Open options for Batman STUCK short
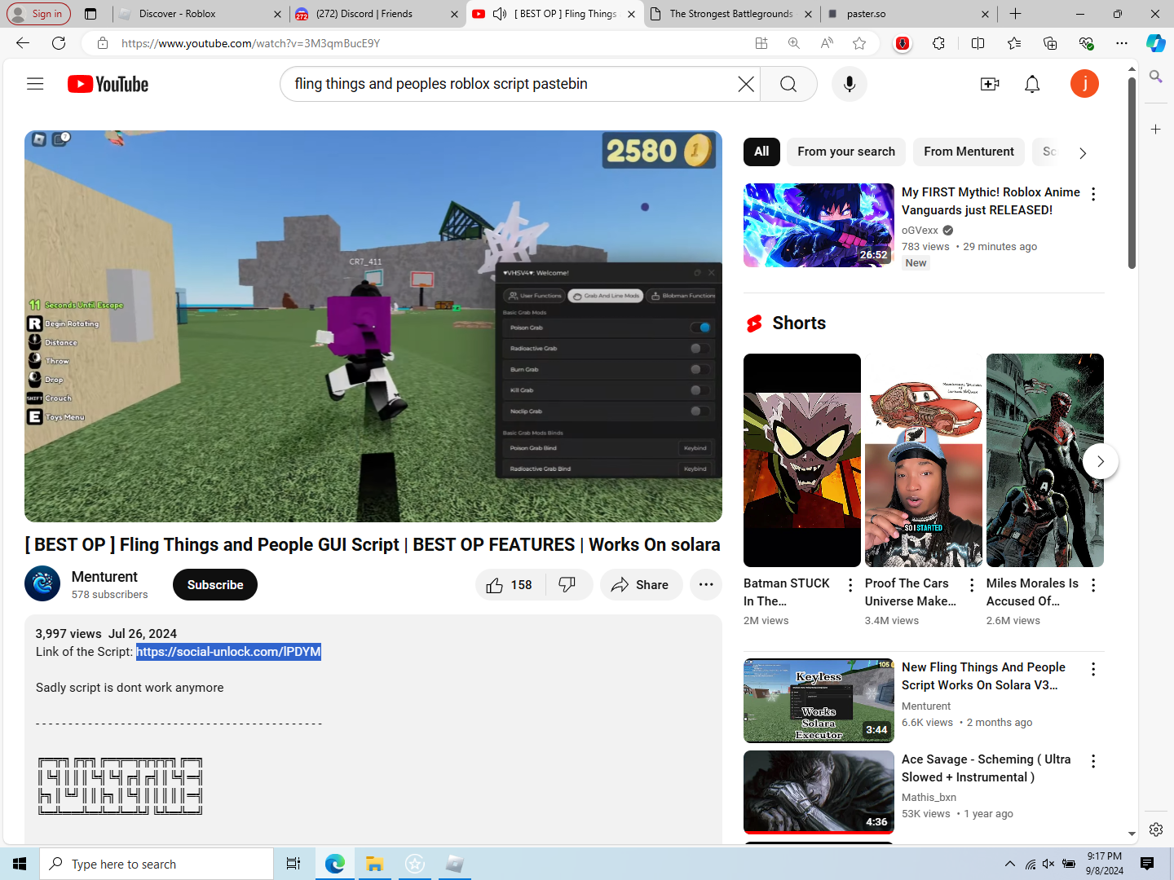 click(x=850, y=585)
